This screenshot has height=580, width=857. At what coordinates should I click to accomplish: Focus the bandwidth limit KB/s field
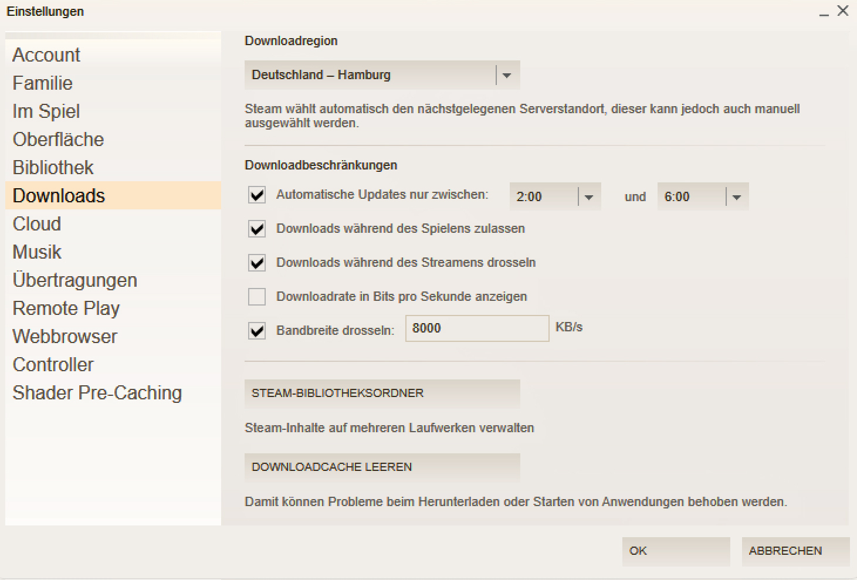pyautogui.click(x=477, y=328)
